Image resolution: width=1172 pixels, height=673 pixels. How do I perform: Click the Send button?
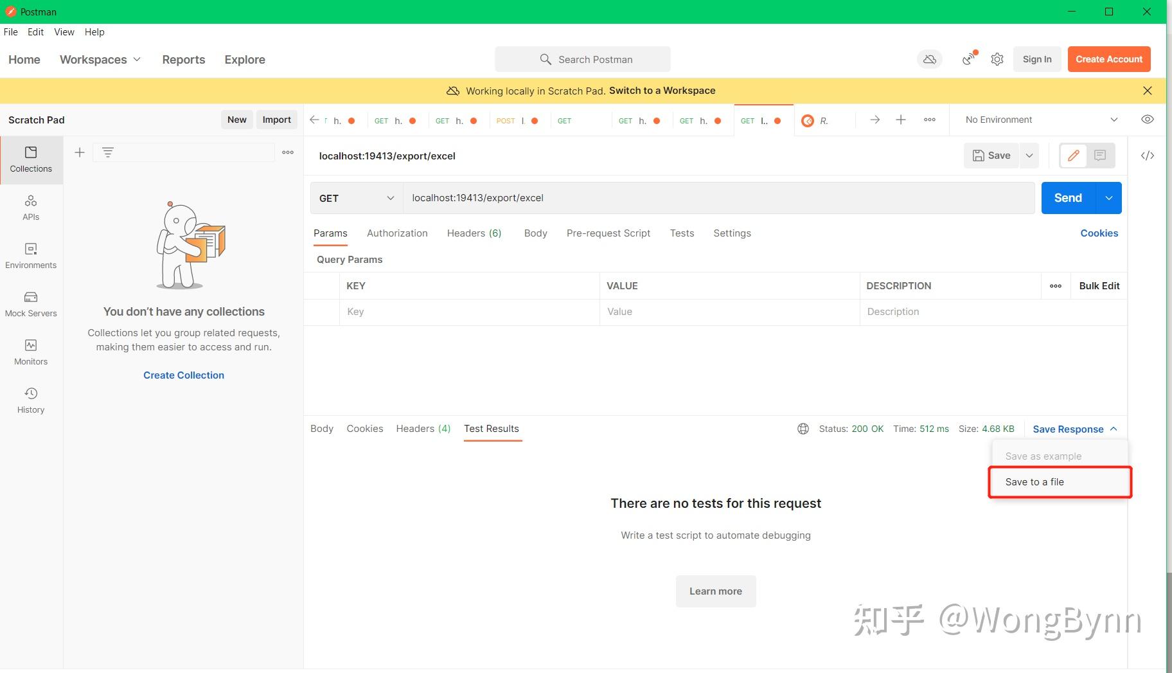click(x=1068, y=198)
